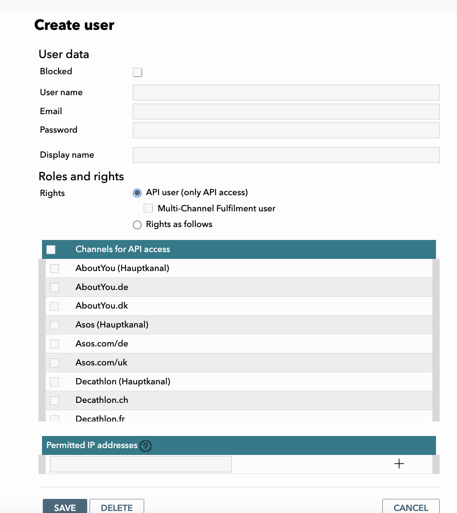This screenshot has width=457, height=513.
Task: Enable Multi-Channel Fulfilment user checkbox
Action: click(148, 209)
